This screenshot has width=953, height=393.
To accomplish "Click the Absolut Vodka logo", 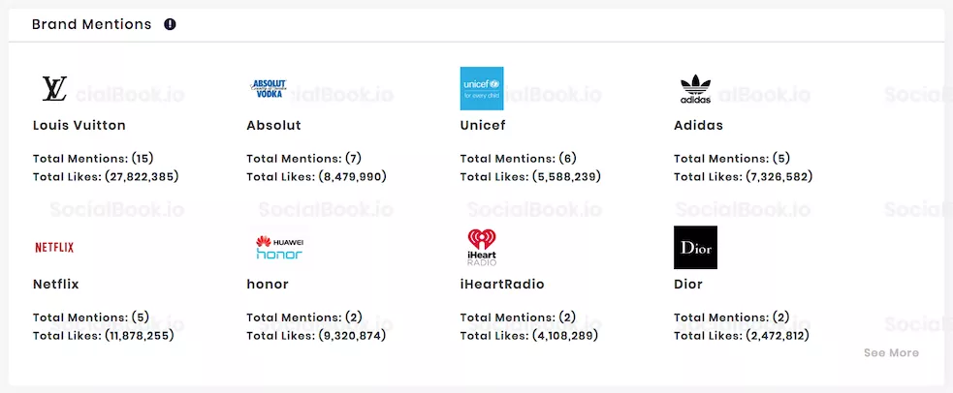I will (268, 88).
